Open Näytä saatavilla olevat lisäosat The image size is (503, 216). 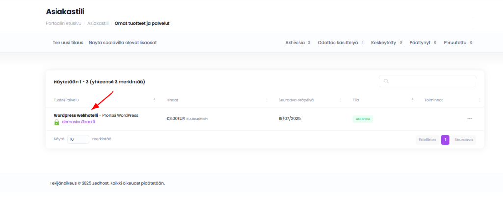click(123, 43)
